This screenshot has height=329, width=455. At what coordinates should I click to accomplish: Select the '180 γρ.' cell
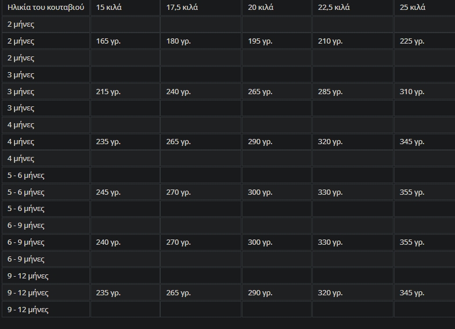pos(201,41)
